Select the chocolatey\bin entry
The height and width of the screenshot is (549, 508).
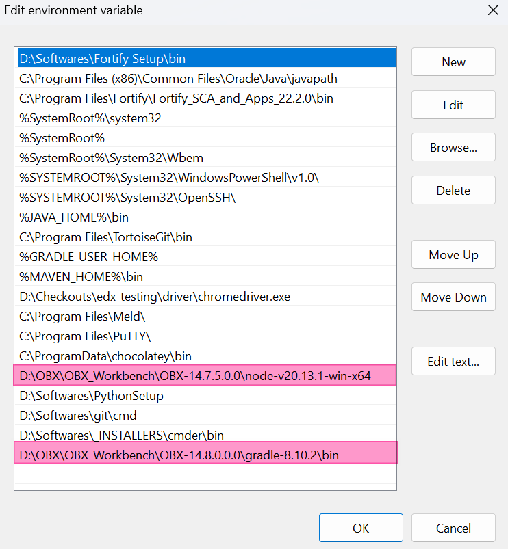[x=207, y=356]
